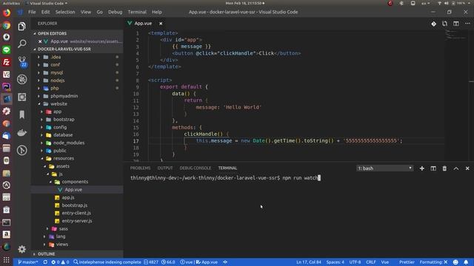Kill the terminal with trash icon
This screenshot has height=266, width=474.
[x=444, y=168]
